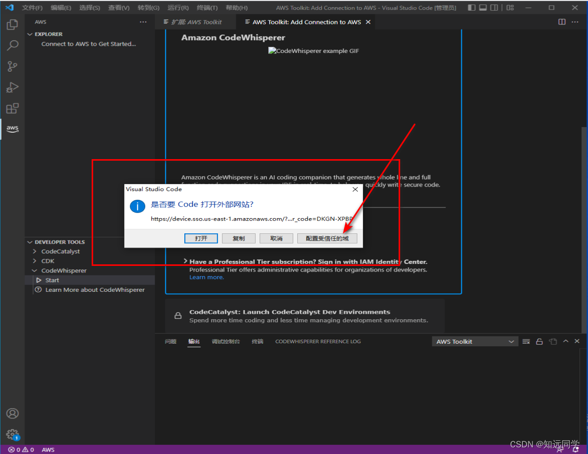Open output log in editor icon
Viewport: 588px width, 454px height.
click(x=553, y=342)
